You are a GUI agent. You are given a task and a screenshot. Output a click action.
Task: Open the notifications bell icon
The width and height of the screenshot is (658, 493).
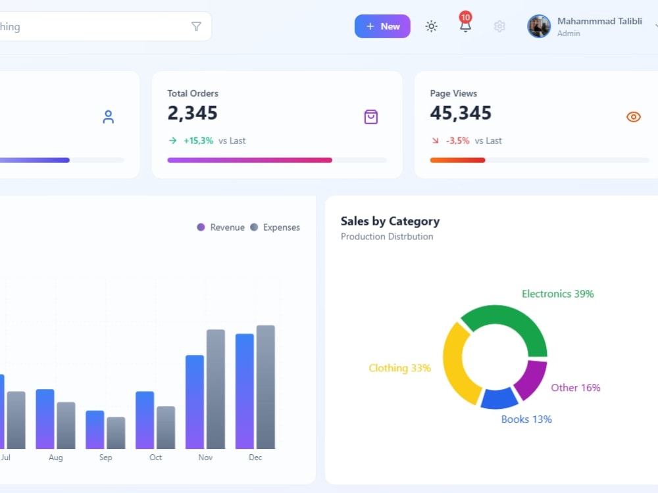pyautogui.click(x=465, y=27)
